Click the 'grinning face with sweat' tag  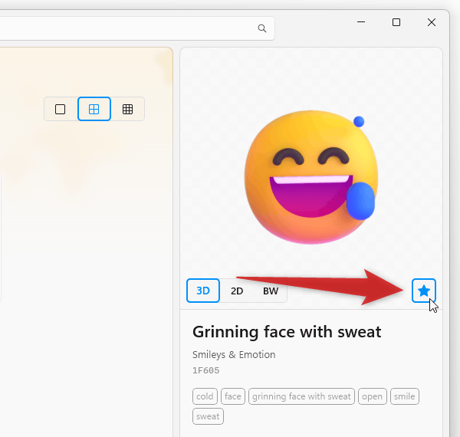[301, 396]
